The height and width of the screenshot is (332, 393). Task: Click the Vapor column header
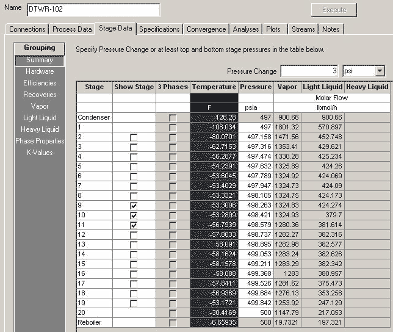(287, 87)
